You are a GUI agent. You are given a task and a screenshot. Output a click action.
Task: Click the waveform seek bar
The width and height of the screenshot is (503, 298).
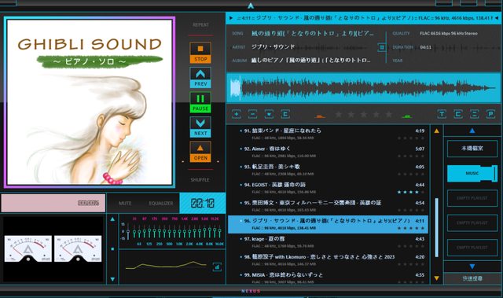(x=363, y=87)
